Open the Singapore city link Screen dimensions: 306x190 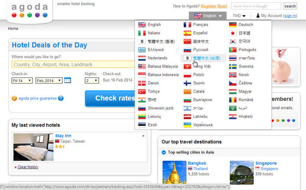click(266, 163)
